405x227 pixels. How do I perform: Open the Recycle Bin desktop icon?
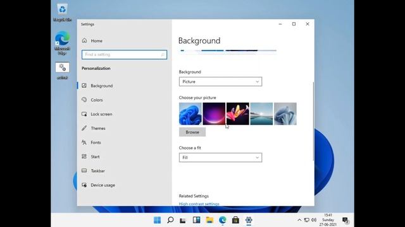pos(62,13)
